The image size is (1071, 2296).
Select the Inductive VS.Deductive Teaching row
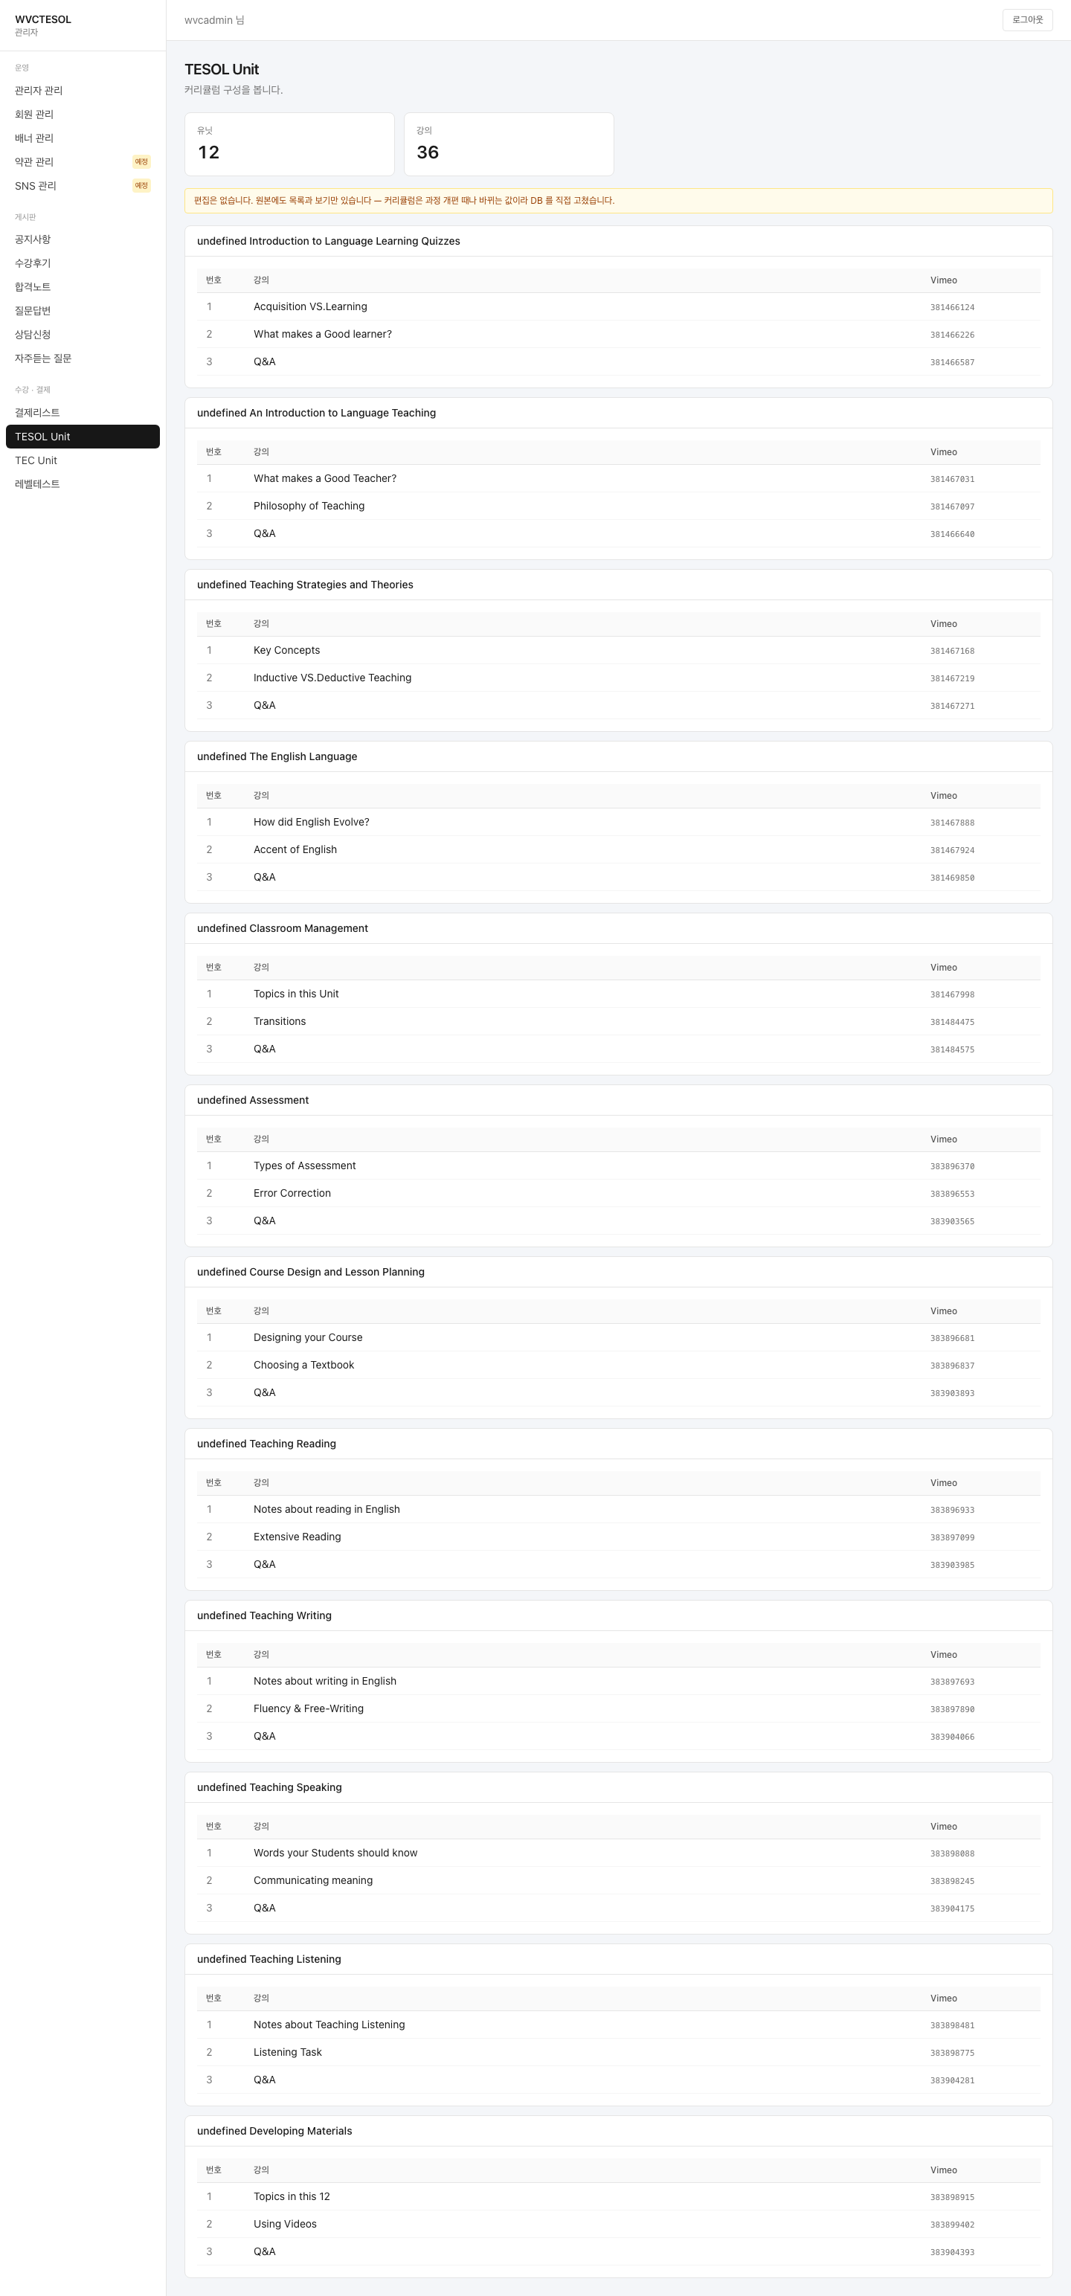click(618, 678)
